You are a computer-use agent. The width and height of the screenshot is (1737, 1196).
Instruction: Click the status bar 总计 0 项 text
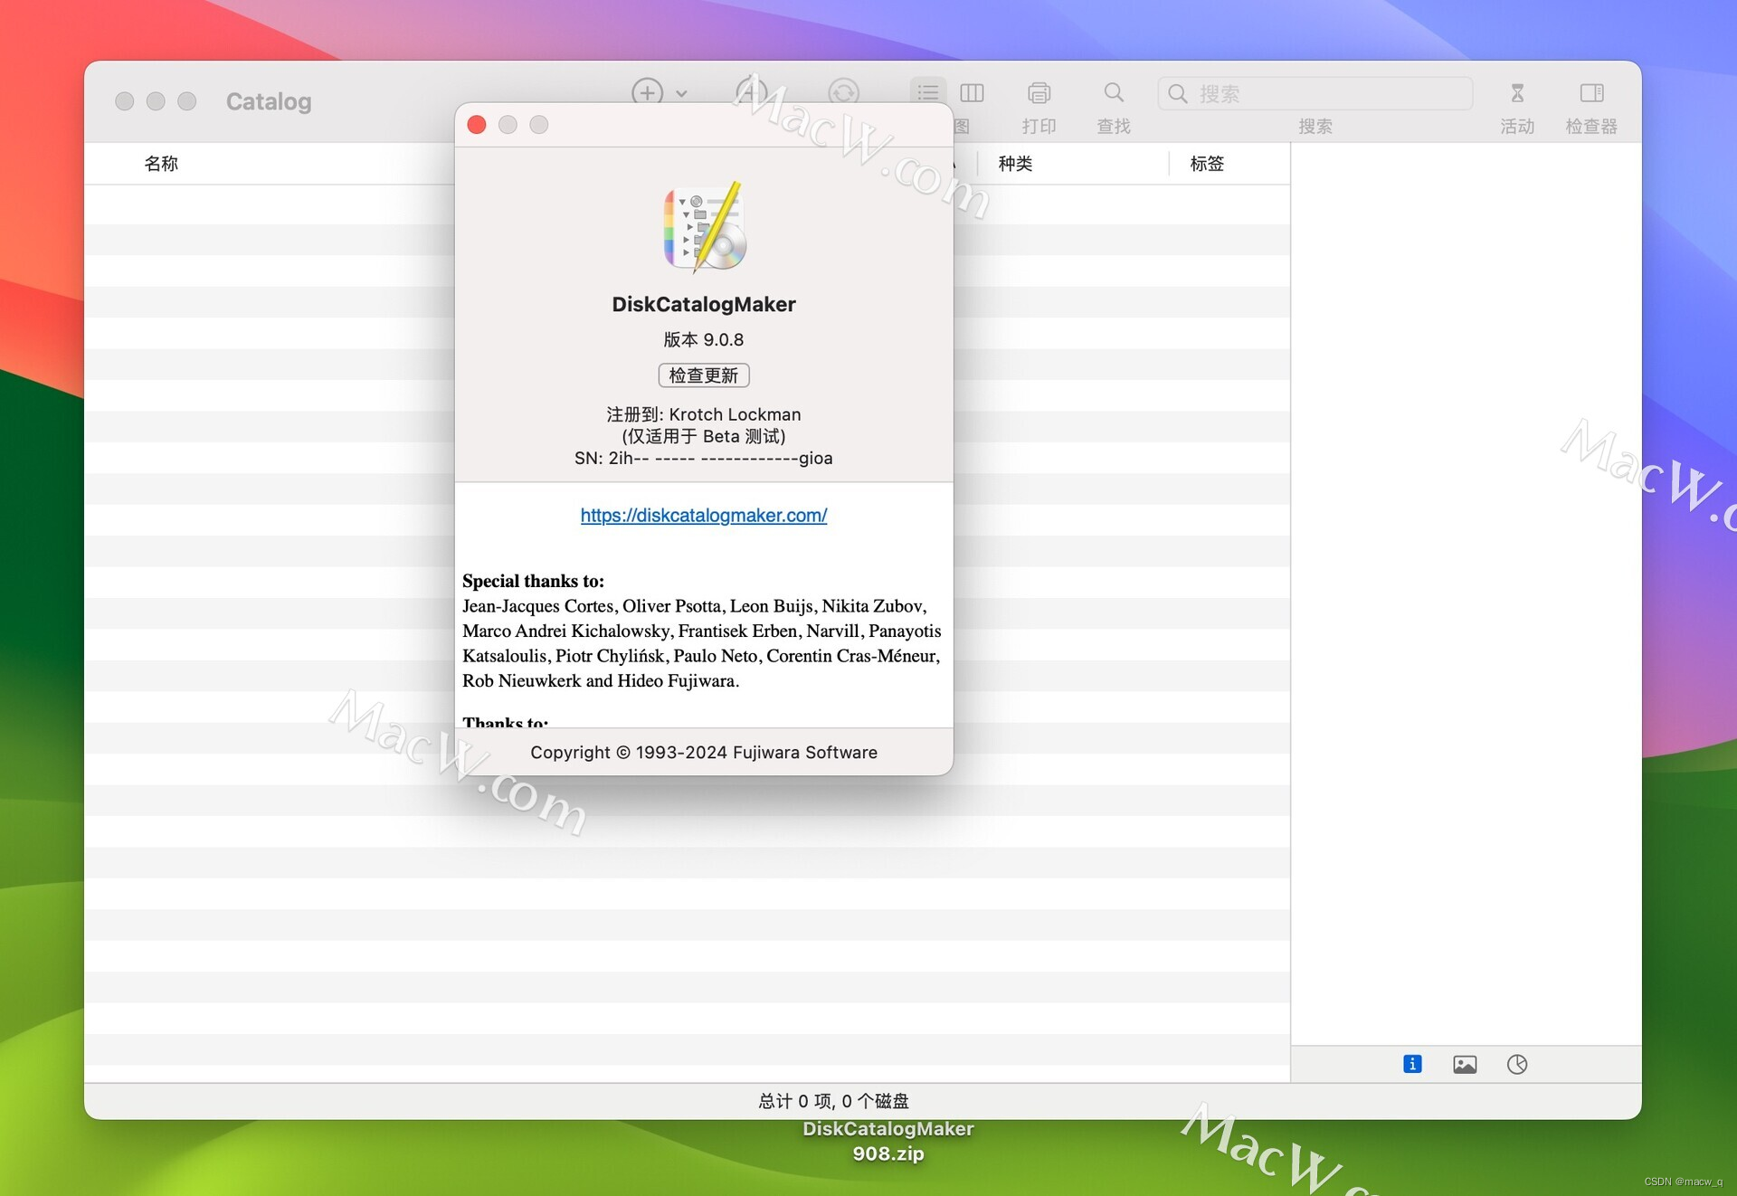coord(833,1101)
